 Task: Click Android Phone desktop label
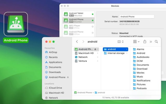[x=16, y=40]
